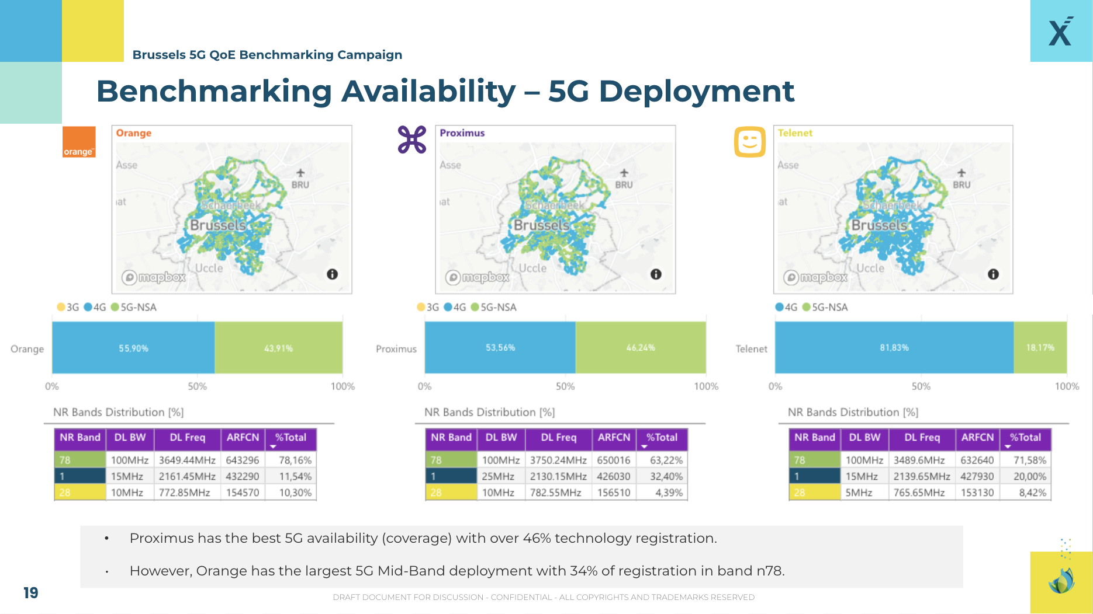This screenshot has width=1093, height=614.
Task: Toggle the 5G-NSA legend dot under the Telenet map
Action: point(805,306)
